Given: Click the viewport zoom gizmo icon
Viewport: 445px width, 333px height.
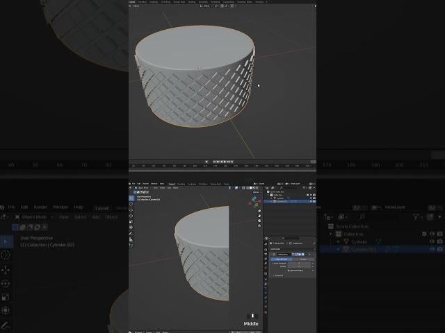Looking at the screenshot, I should (259, 211).
